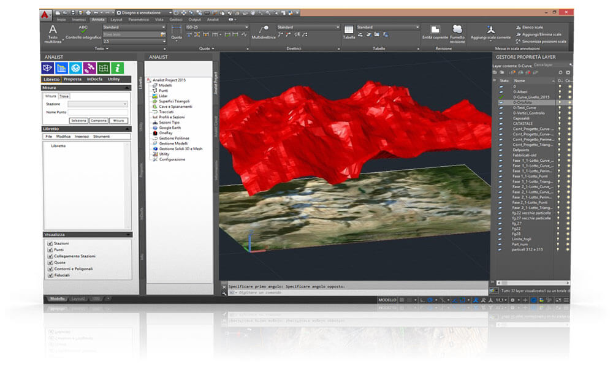Screen dimensions: 613x369
Task: Open the text style Standard dropdown
Action: pyautogui.click(x=134, y=28)
